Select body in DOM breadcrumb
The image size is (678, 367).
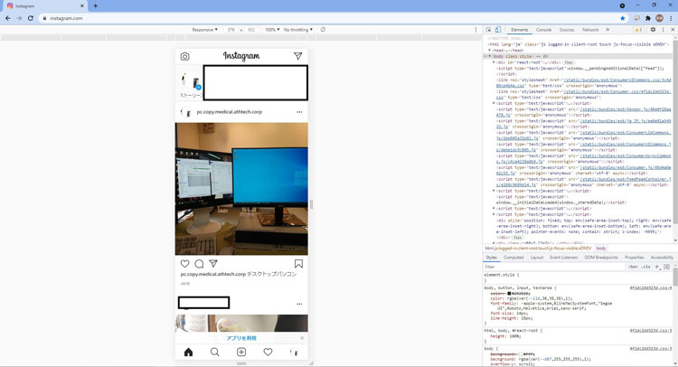click(x=601, y=249)
